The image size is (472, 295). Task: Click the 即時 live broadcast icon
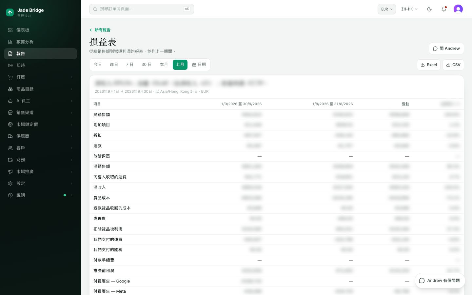click(x=10, y=65)
